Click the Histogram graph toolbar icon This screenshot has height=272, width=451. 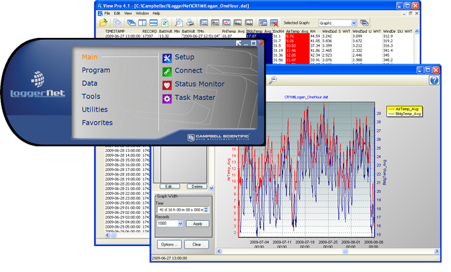click(215, 23)
